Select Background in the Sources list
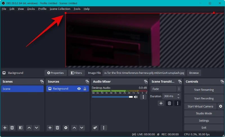Viewport: 225px width, 137px height. tap(67, 89)
